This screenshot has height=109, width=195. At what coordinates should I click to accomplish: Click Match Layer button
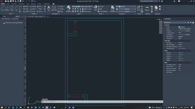click(86, 12)
